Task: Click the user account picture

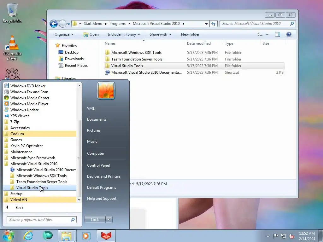Action: pos(106,90)
